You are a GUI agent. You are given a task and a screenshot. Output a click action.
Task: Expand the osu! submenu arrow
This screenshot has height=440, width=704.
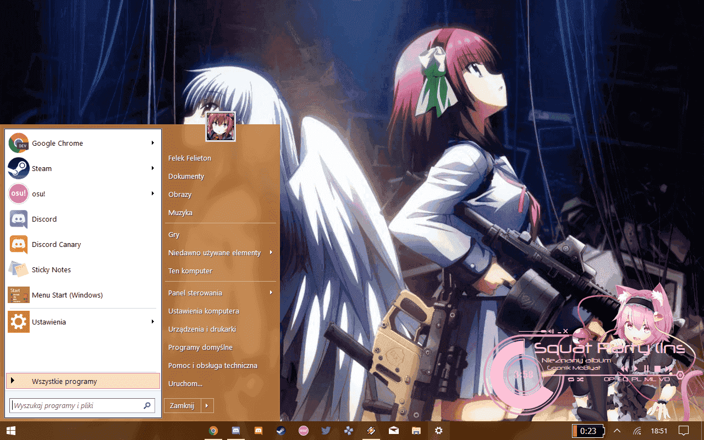click(x=153, y=194)
